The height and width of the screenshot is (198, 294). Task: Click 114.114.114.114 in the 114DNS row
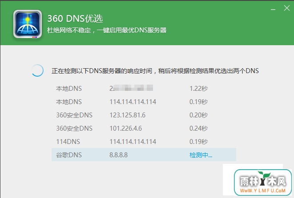[133, 142]
